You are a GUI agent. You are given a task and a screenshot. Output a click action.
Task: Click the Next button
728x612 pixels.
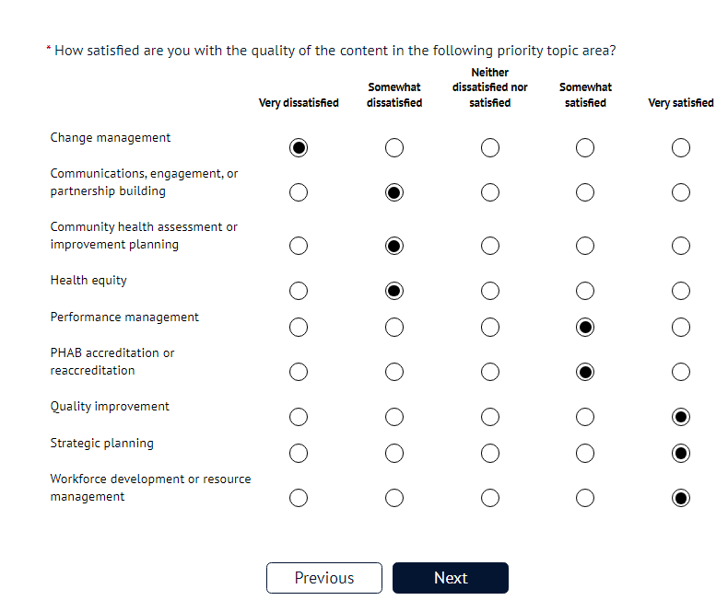click(x=451, y=578)
